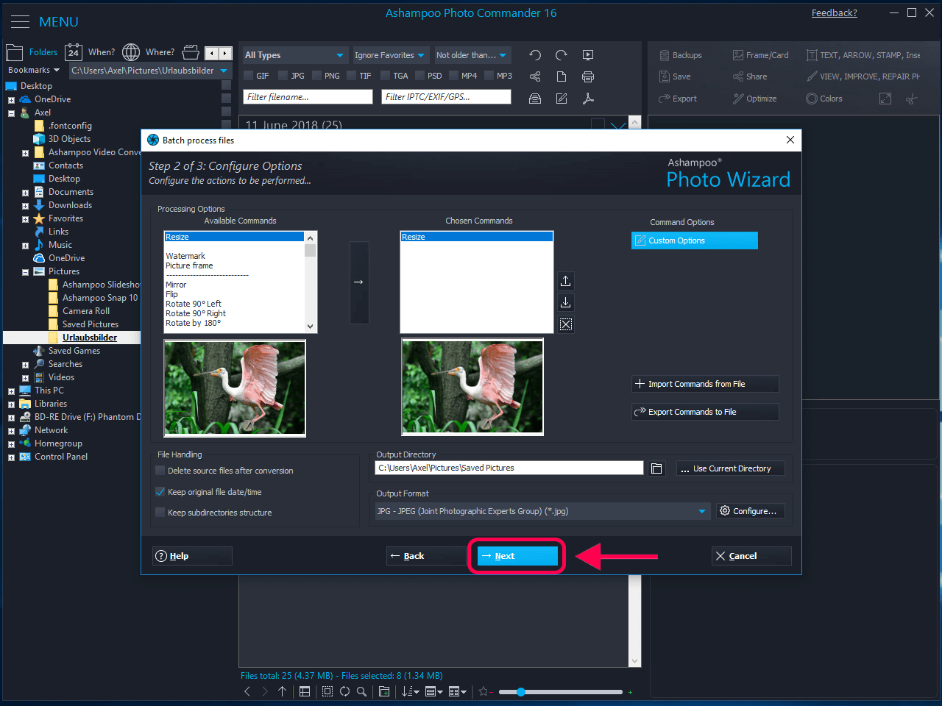
Task: Enable Keep subdirectories structure
Action: [x=160, y=513]
